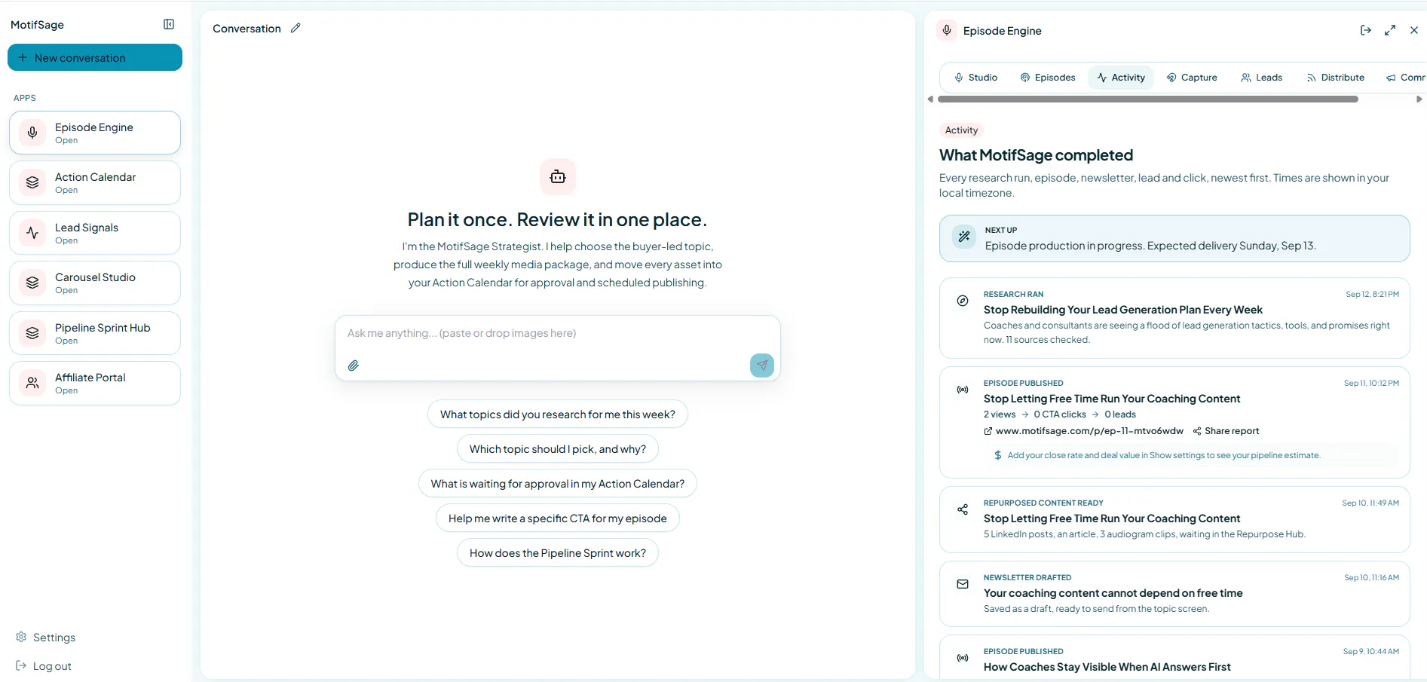Click the '0 CTA clicks' stat
The width and height of the screenshot is (1427, 682).
tap(1060, 414)
